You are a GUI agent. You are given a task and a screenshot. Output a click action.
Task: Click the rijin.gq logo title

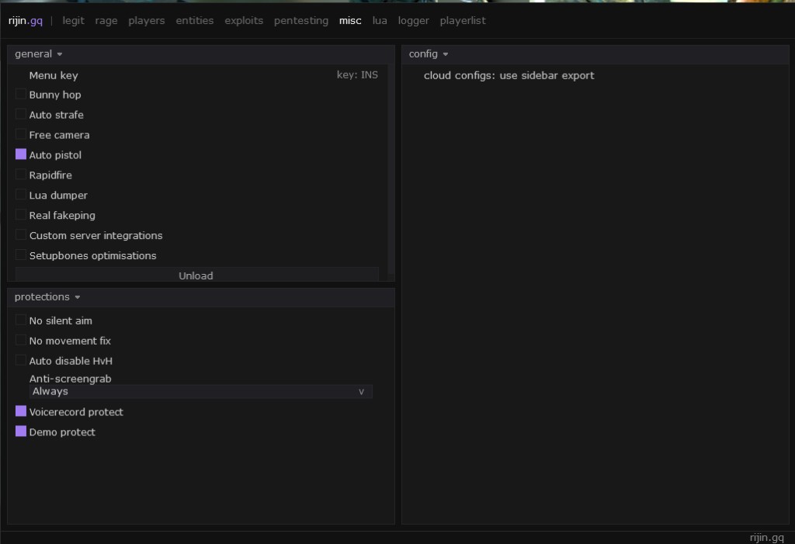[26, 21]
